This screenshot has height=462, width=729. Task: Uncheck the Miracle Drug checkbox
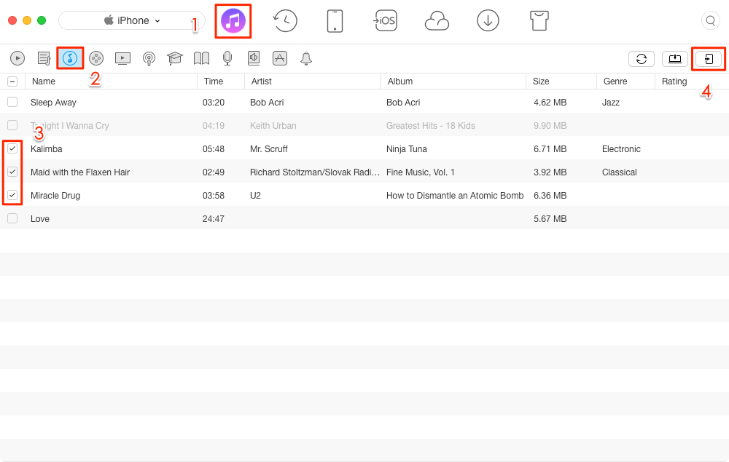point(12,195)
